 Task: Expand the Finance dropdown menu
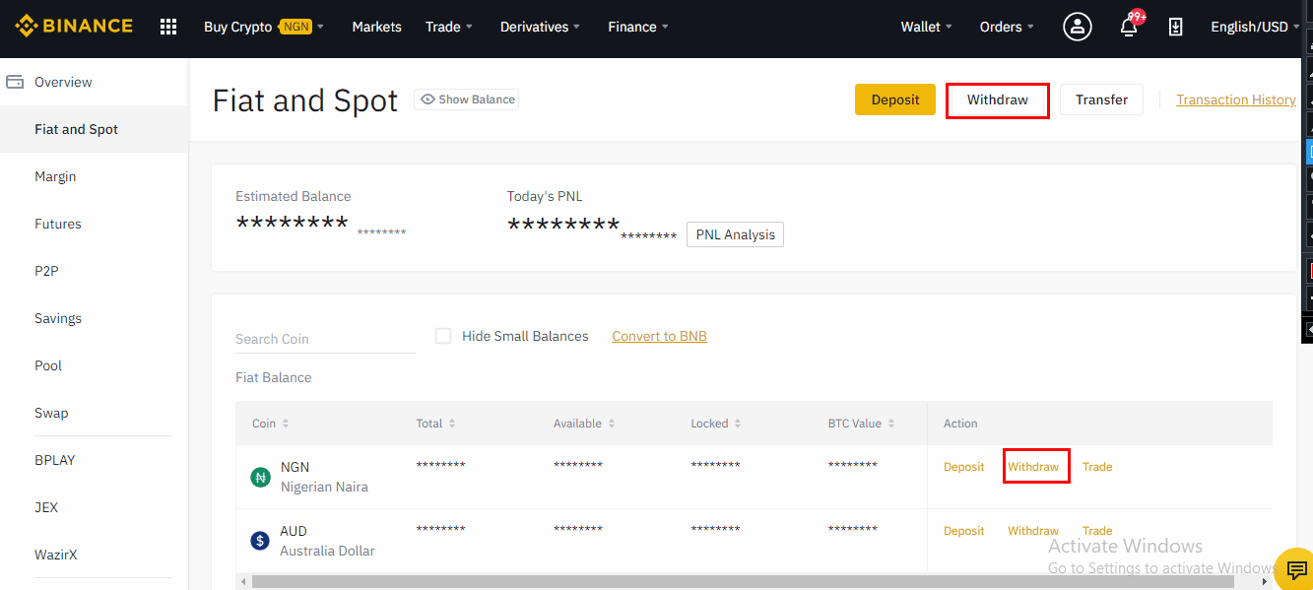coord(638,27)
